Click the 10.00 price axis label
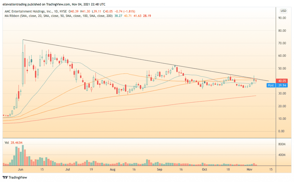Image resolution: width=294 pixels, height=182 pixels. point(282,119)
